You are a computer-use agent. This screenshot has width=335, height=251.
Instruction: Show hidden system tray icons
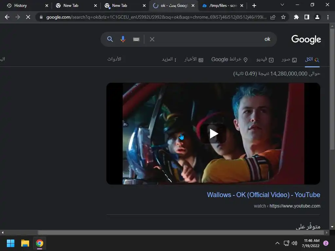point(277,243)
